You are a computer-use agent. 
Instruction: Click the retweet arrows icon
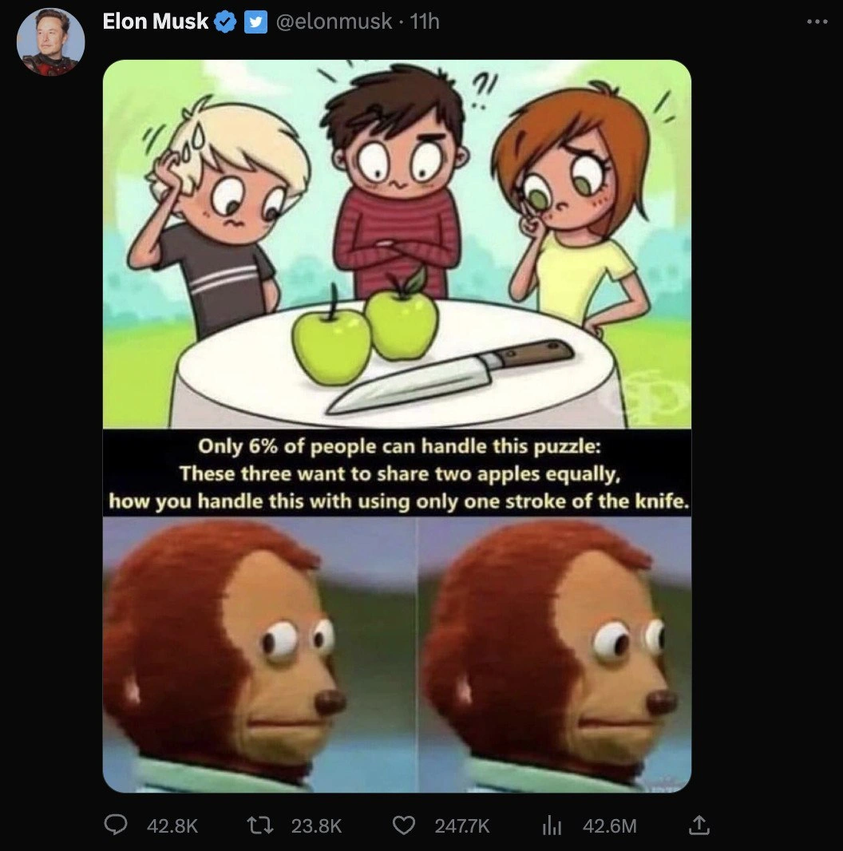point(259,825)
